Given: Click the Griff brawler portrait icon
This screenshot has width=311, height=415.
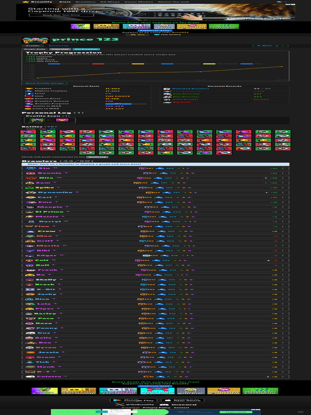Looking at the screenshot, I should 30,241.
